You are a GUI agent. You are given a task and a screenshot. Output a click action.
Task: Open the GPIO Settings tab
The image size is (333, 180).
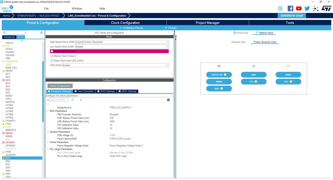(x=127, y=91)
